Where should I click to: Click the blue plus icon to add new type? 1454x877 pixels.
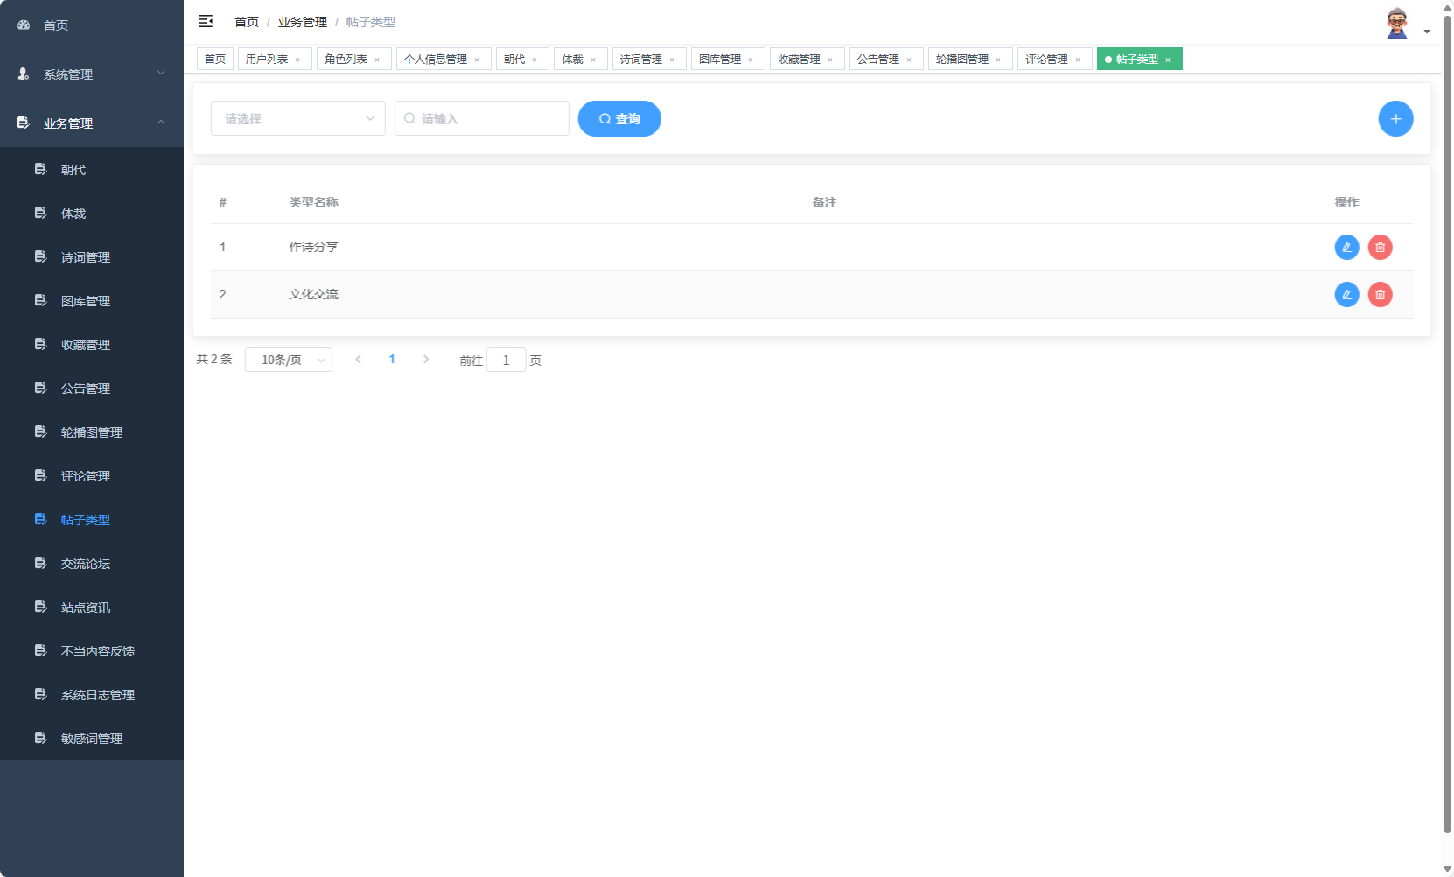click(x=1395, y=118)
